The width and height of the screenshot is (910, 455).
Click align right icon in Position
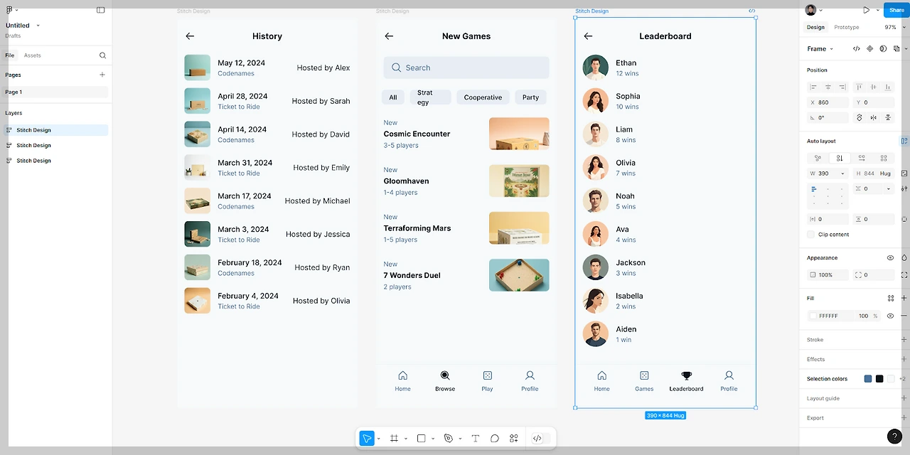coord(842,87)
